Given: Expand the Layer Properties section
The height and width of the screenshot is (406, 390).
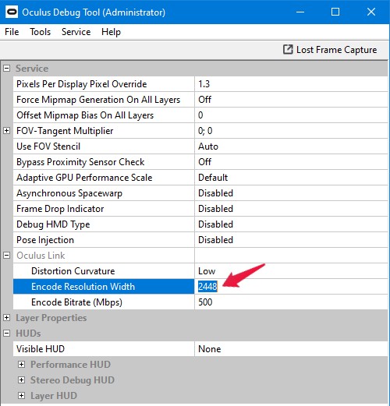Looking at the screenshot, I should click(x=7, y=318).
